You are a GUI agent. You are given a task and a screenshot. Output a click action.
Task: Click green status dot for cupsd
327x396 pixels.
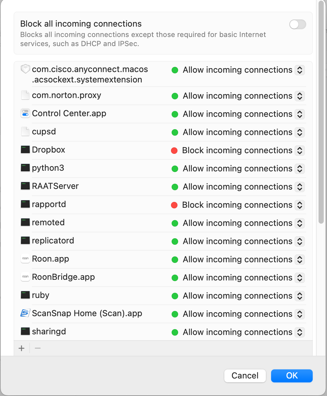(x=175, y=132)
